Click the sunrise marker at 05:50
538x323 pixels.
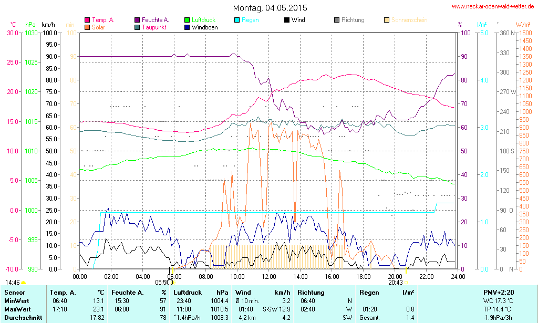[x=170, y=282]
